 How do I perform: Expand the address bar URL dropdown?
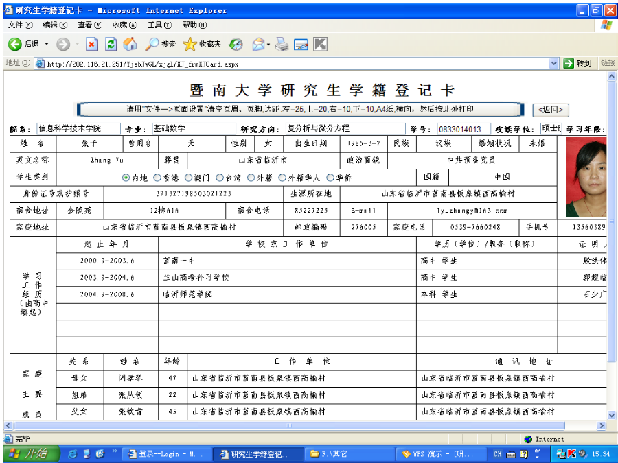point(554,63)
